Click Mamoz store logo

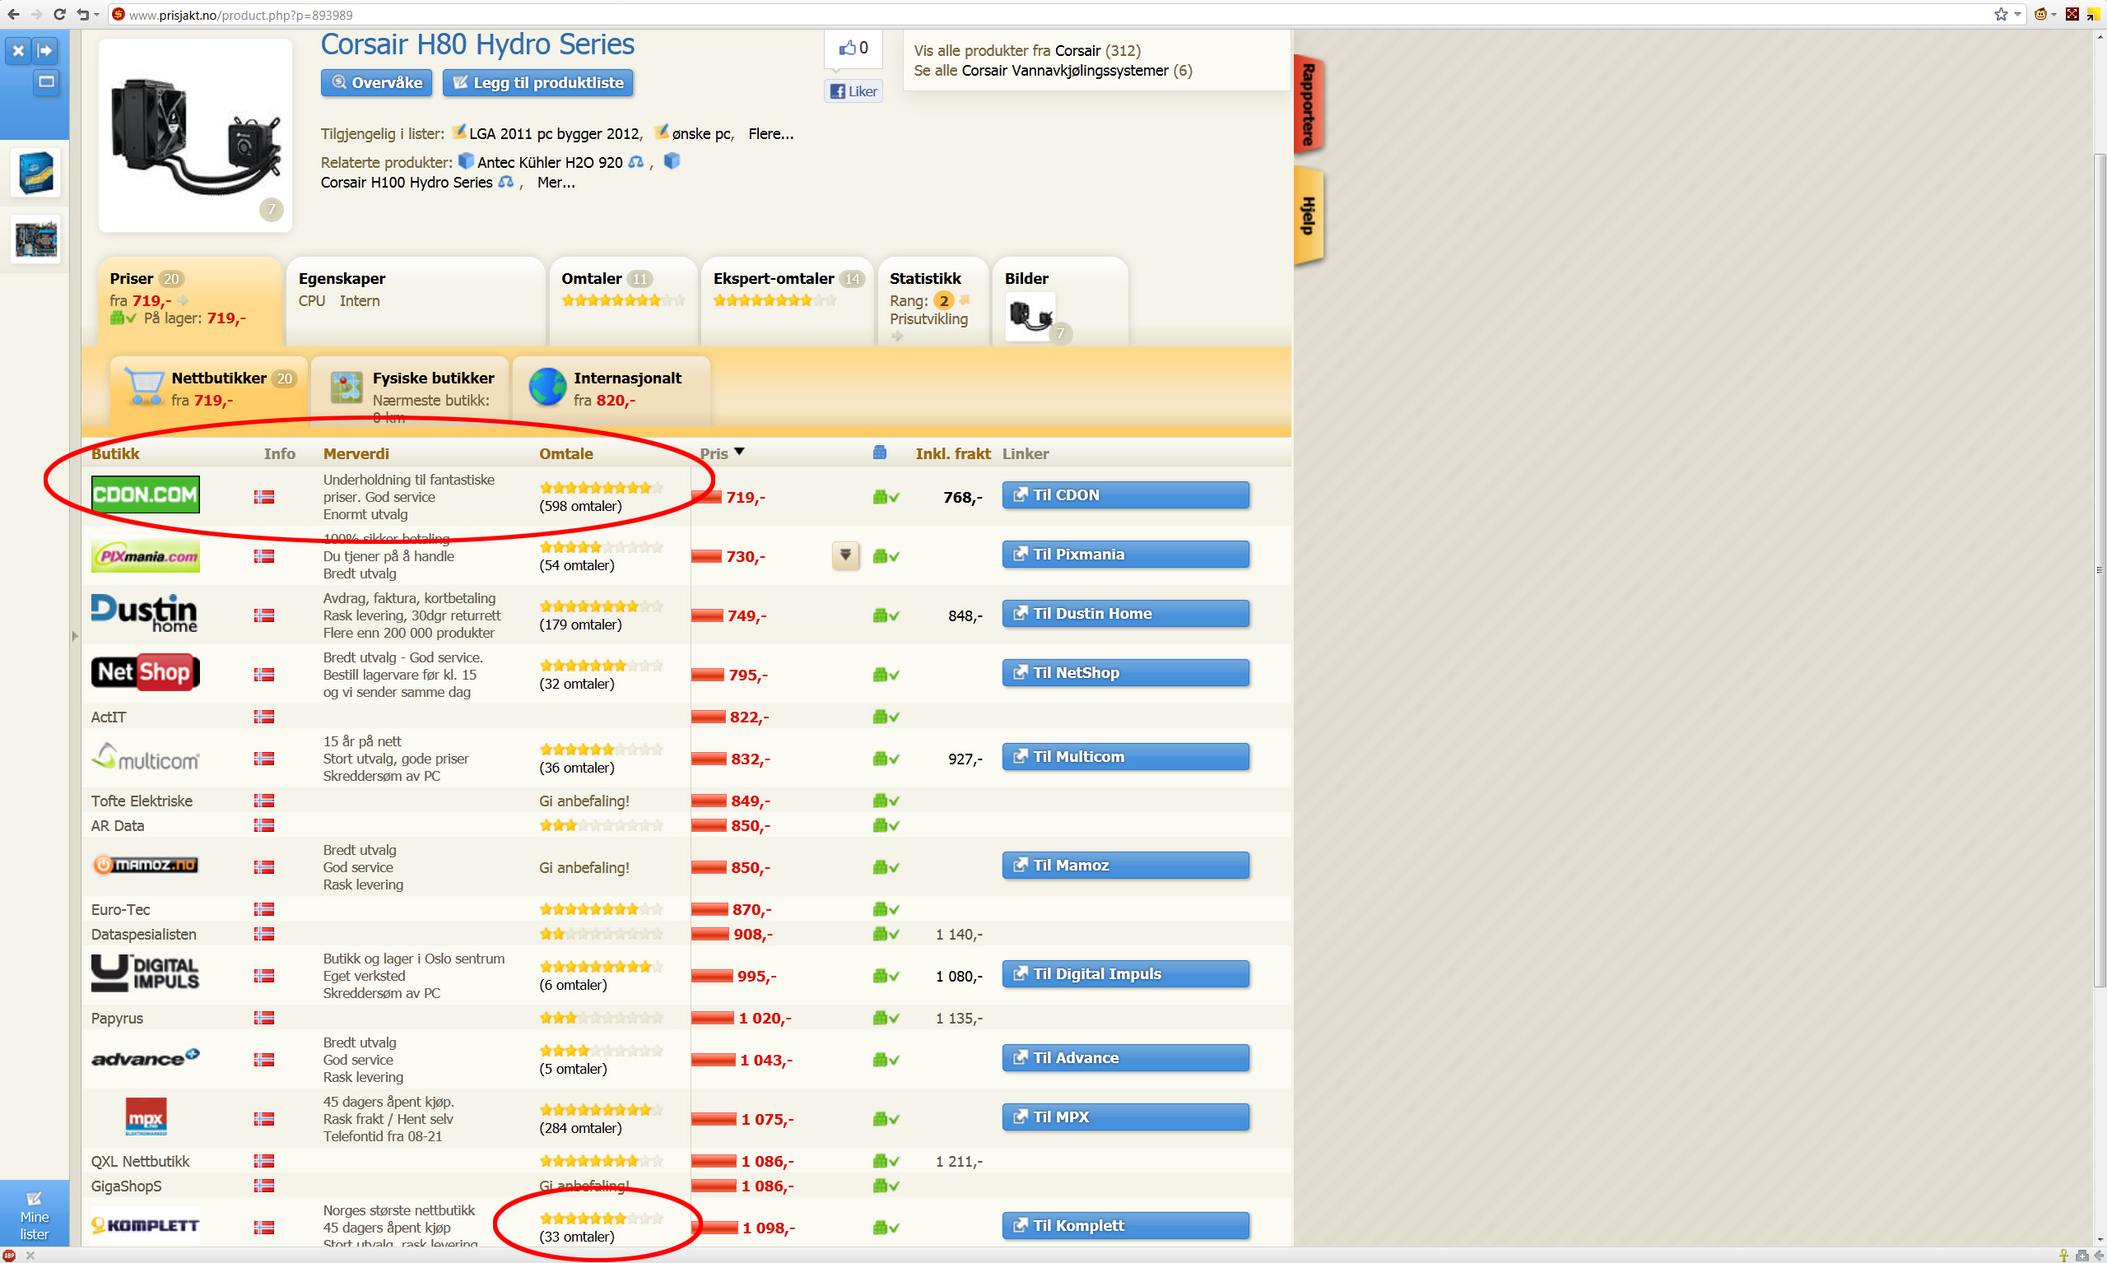[x=146, y=866]
